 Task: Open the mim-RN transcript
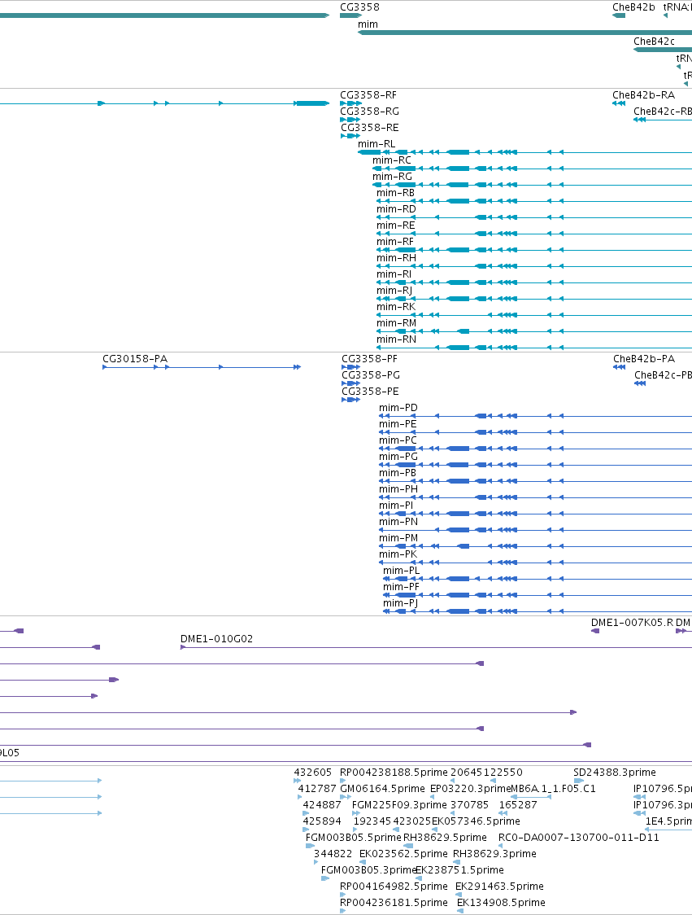pyautogui.click(x=397, y=340)
